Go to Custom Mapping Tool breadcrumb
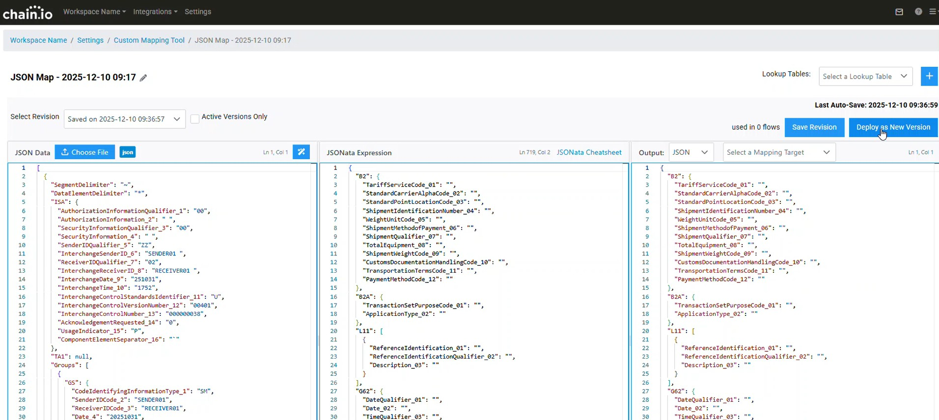 coord(149,40)
